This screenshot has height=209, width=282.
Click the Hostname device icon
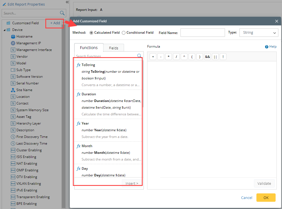point(13,37)
